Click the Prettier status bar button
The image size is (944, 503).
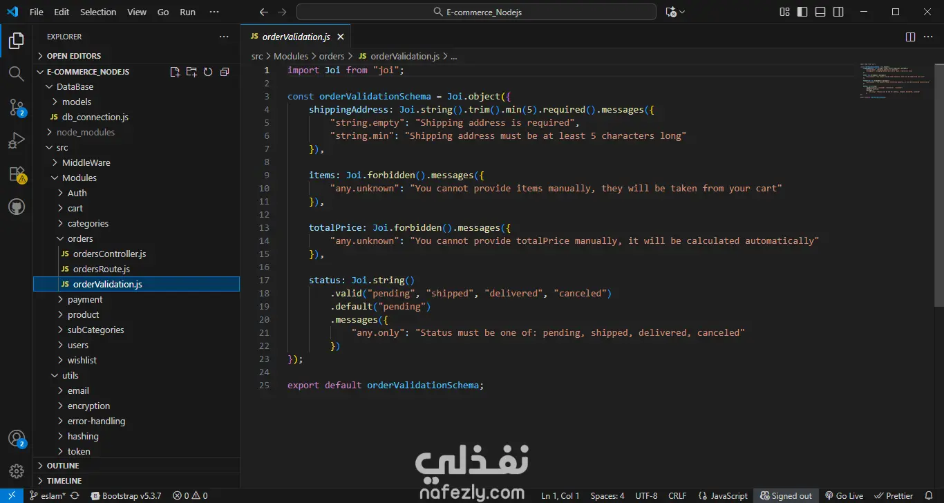click(894, 495)
